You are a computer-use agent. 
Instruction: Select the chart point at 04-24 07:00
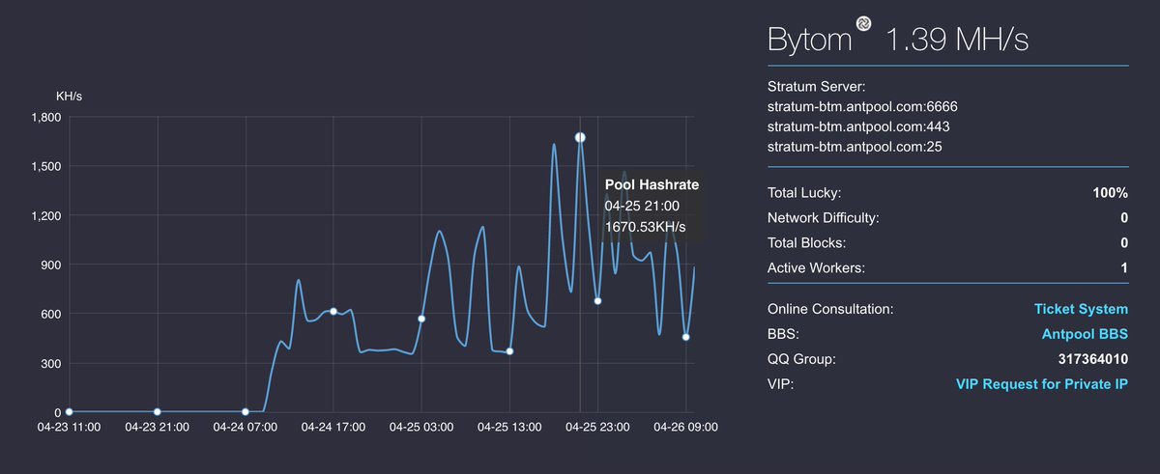click(x=246, y=412)
